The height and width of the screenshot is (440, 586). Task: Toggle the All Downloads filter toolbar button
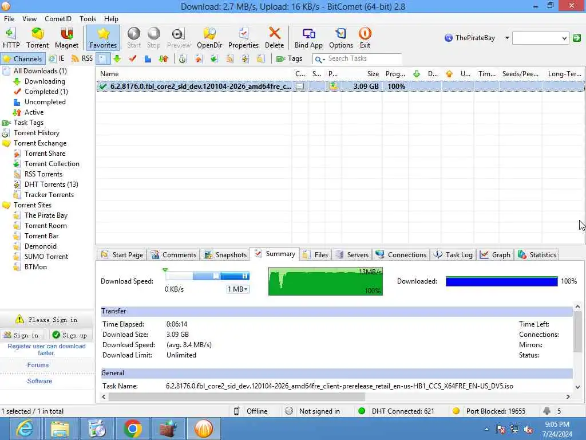point(103,59)
